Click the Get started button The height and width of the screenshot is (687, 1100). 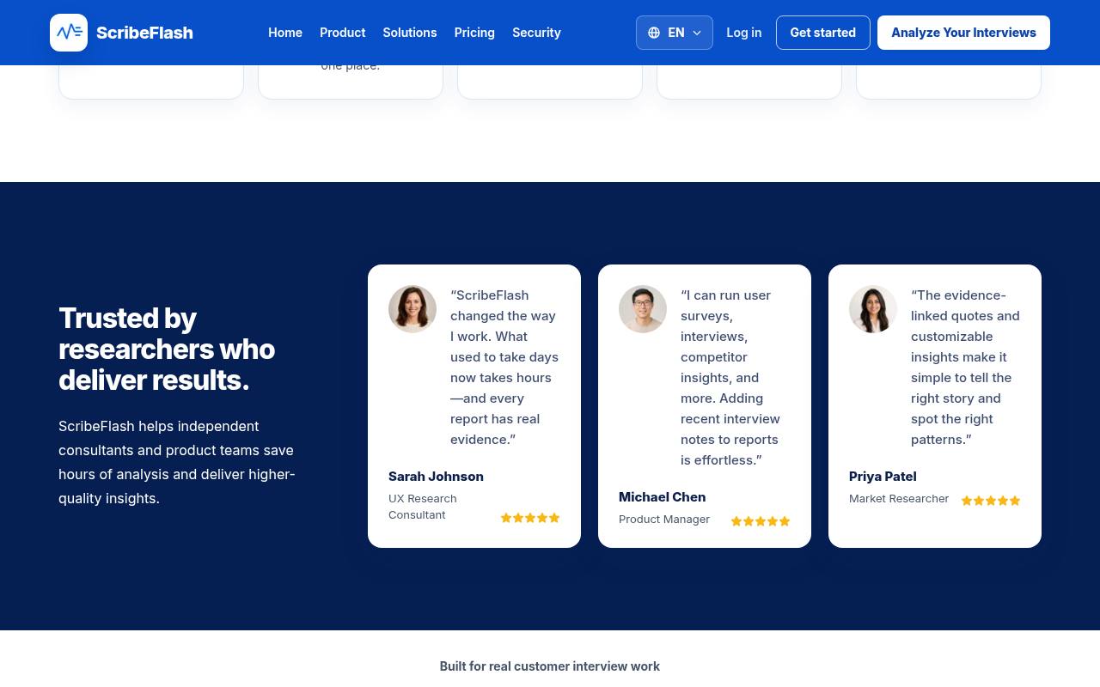click(x=823, y=33)
